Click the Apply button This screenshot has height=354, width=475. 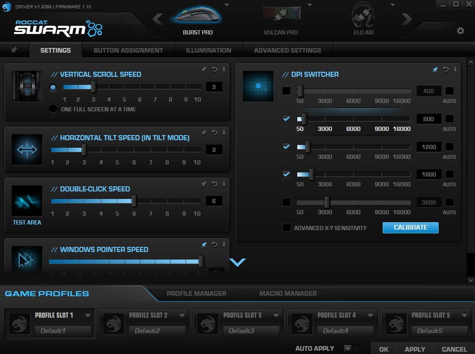pos(415,349)
